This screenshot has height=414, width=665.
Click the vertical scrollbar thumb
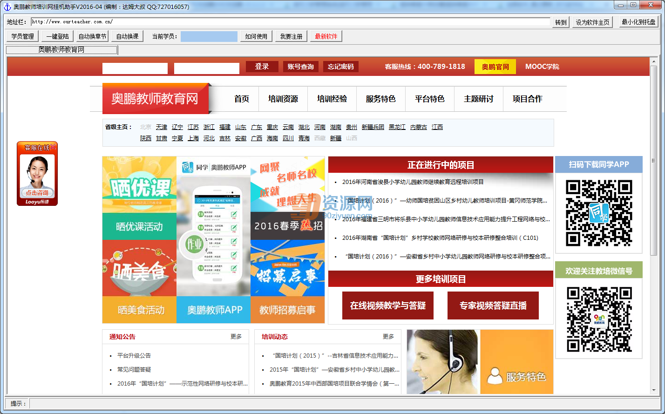(x=654, y=160)
